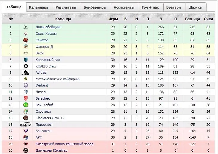Click the Баклажан team logo icon
This screenshot has height=154, width=218.
[26, 131]
